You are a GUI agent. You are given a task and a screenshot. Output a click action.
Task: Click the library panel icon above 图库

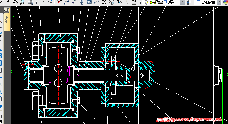coord(7,11)
